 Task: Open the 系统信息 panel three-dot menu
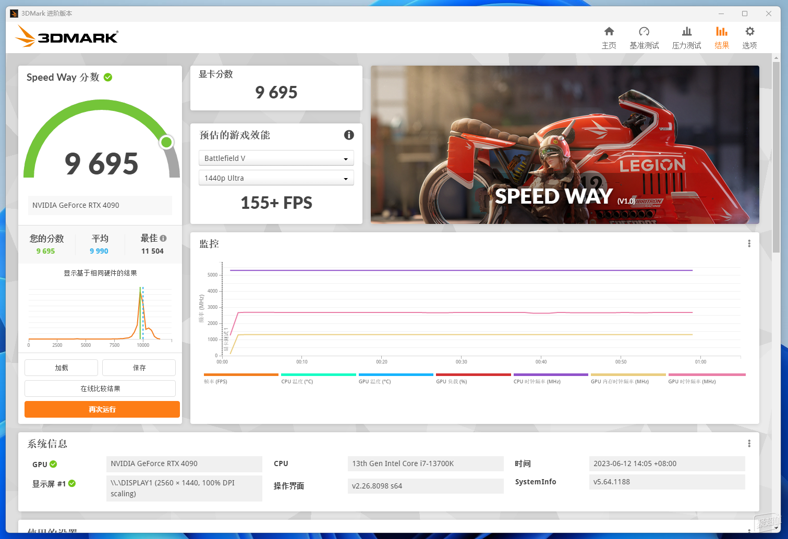(749, 443)
